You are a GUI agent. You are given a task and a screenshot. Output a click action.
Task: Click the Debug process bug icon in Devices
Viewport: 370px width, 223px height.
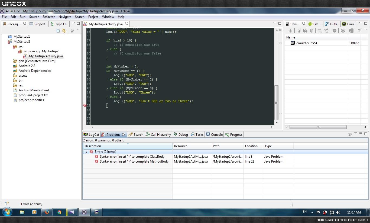click(x=290, y=31)
